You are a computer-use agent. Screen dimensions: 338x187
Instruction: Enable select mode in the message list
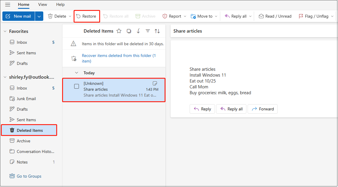pyautogui.click(x=129, y=31)
